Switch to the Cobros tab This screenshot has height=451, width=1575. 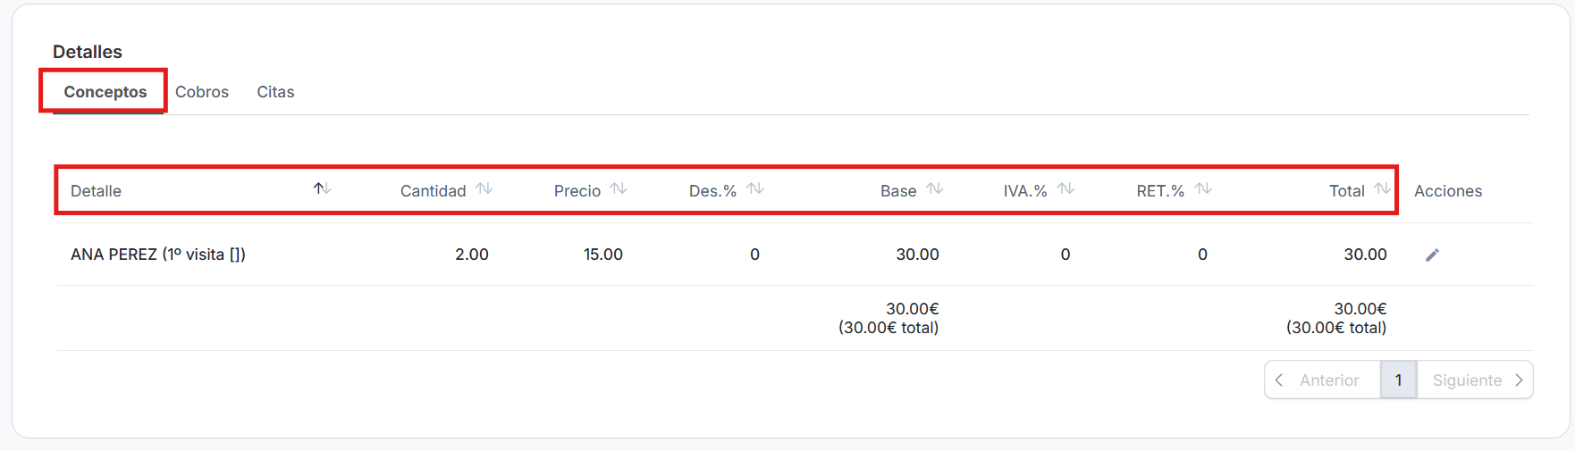tap(202, 92)
